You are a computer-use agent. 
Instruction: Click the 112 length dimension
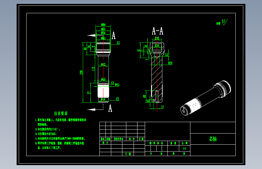pos(93,69)
